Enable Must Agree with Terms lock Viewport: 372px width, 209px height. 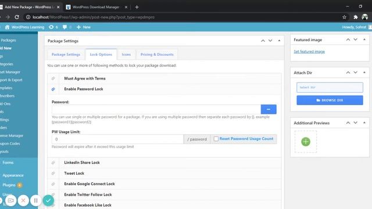pyautogui.click(x=53, y=78)
